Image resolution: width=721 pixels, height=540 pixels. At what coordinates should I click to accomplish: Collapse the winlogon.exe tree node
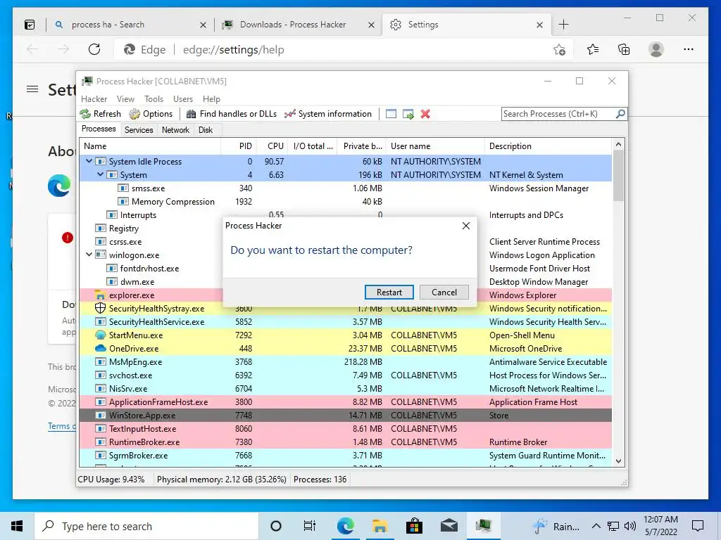click(x=89, y=255)
